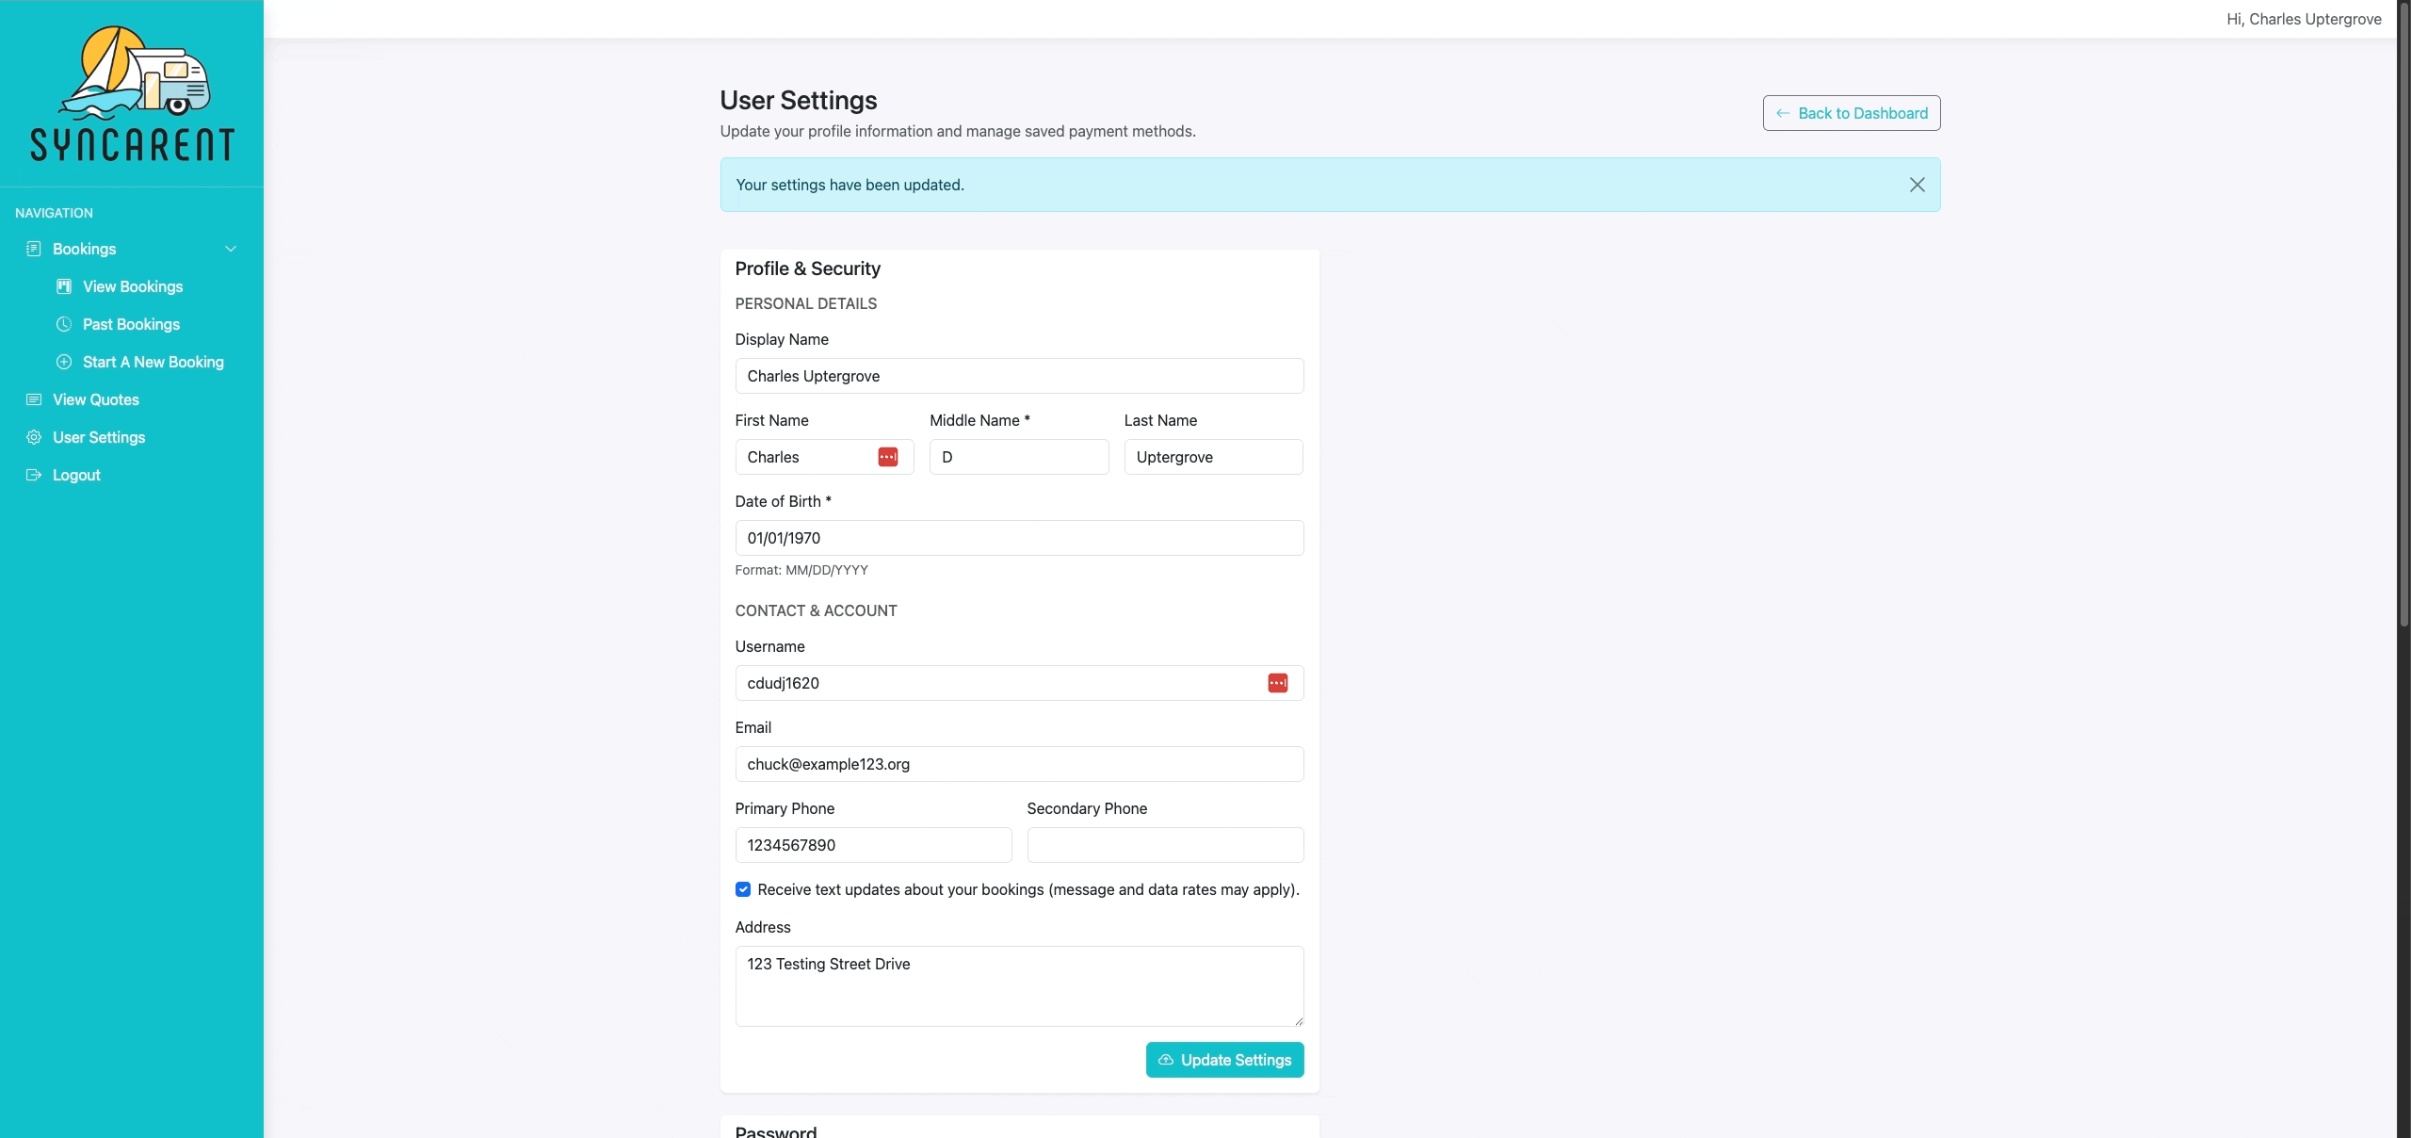Click password manager icon in Username field

pos(1278,683)
